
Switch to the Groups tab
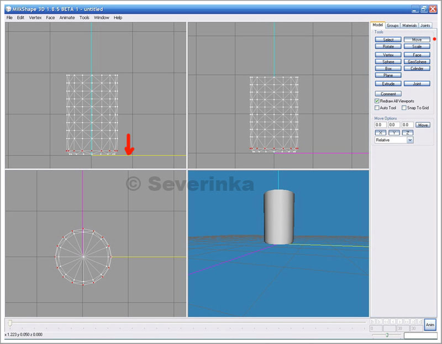point(393,25)
